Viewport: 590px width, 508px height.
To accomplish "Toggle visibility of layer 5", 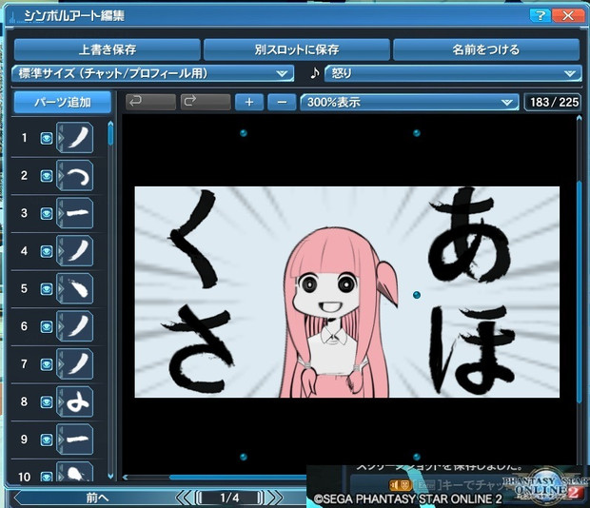I will 46,289.
